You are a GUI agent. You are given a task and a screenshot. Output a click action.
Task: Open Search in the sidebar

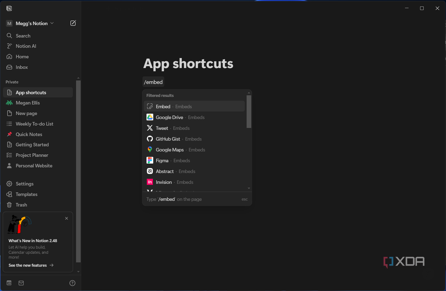coord(38,36)
